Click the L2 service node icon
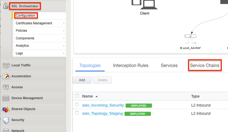Viewport: 228px width, 132px height. click(x=190, y=39)
